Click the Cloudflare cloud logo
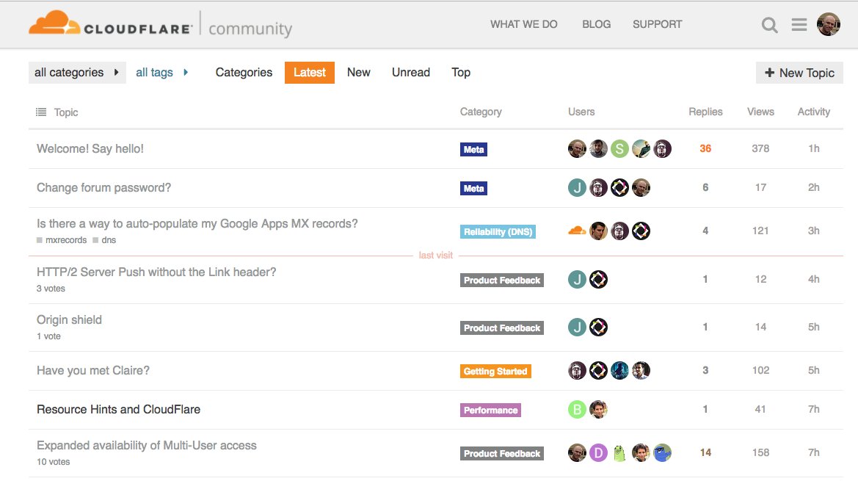 54,23
